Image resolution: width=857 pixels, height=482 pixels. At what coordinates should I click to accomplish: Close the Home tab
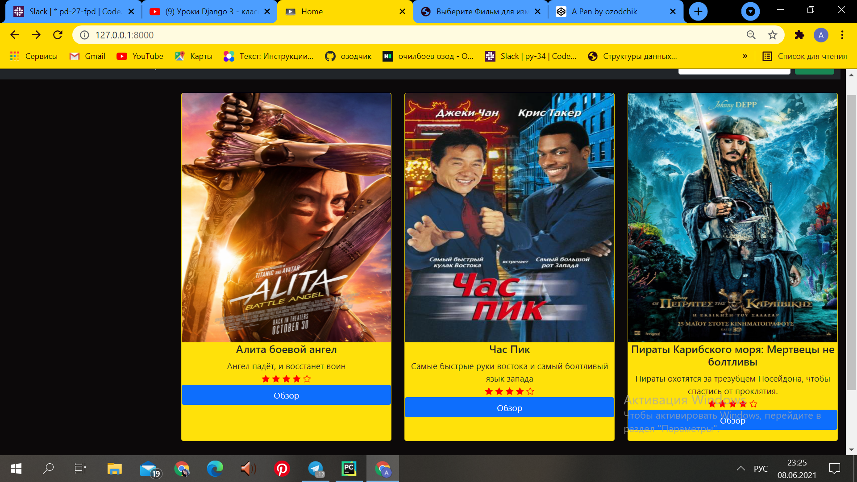402,12
